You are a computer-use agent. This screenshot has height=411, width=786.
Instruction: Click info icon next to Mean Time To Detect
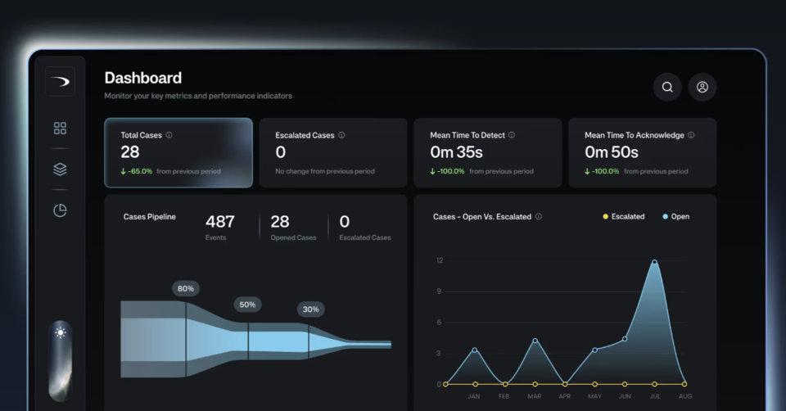[513, 135]
